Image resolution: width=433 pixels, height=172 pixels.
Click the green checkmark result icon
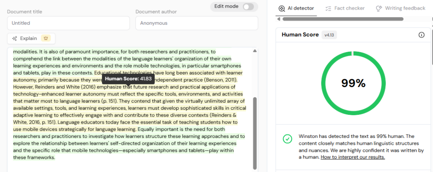click(x=288, y=139)
